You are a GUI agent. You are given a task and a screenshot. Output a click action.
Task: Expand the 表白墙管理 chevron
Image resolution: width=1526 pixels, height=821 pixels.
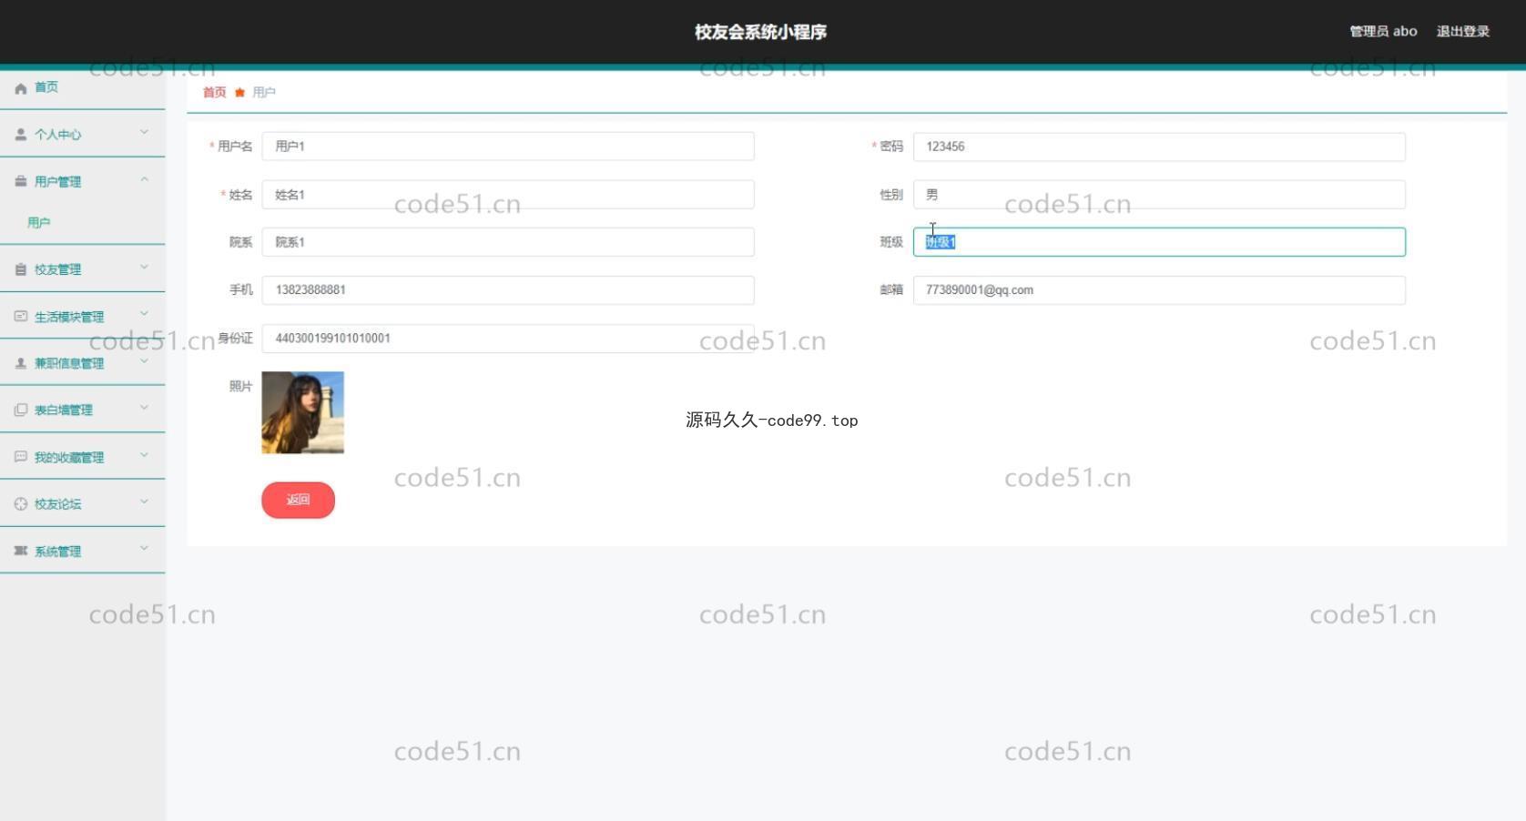144,409
